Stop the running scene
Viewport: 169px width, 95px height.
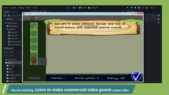pos(135,8)
